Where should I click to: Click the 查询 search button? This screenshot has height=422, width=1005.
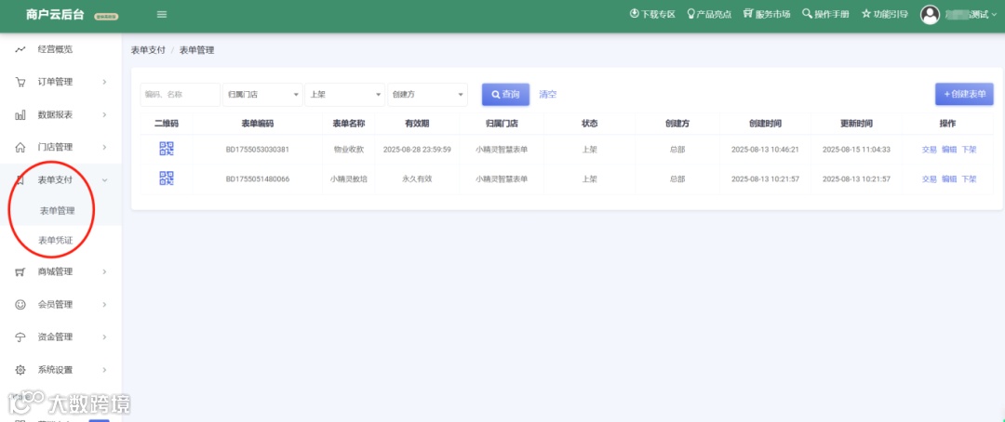505,94
